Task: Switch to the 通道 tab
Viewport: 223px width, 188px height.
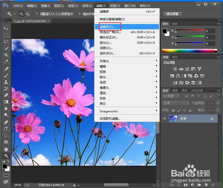Action: point(175,91)
